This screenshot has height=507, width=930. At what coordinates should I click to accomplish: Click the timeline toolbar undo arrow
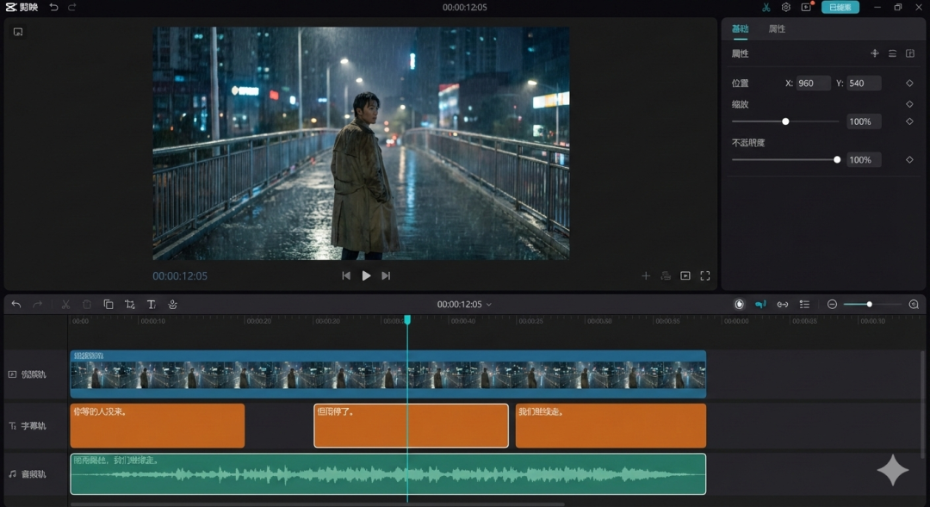point(15,305)
